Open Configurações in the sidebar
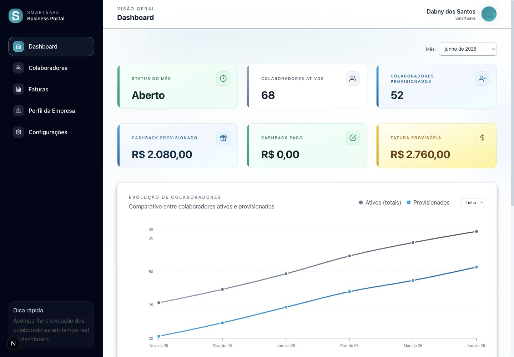This screenshot has width=514, height=357. [51, 132]
